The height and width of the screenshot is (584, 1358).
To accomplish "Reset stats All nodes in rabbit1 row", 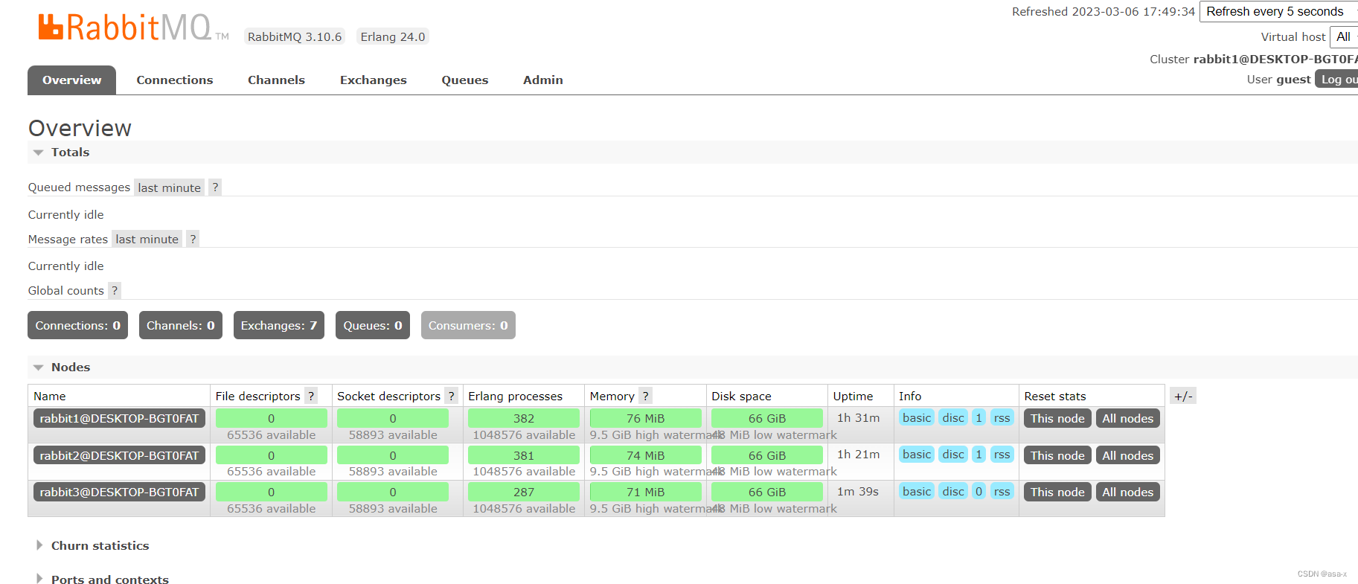I will coord(1127,418).
